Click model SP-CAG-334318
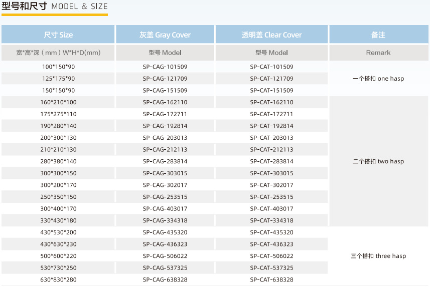Image resolution: width=430 pixels, height=287 pixels. (x=165, y=220)
